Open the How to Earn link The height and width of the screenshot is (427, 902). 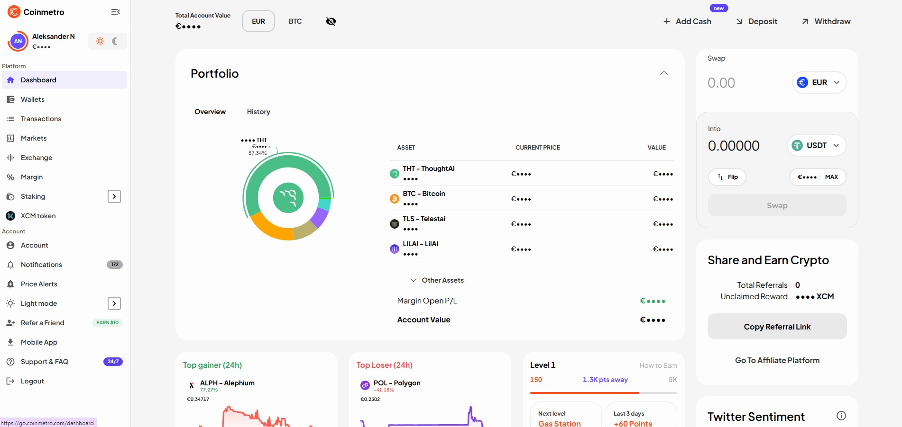tap(658, 365)
